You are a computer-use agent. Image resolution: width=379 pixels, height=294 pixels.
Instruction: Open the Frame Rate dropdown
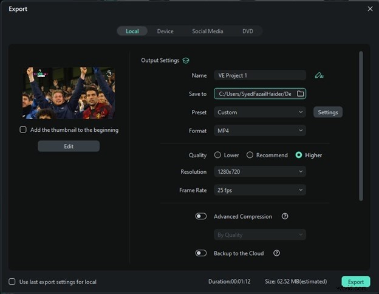(x=260, y=190)
